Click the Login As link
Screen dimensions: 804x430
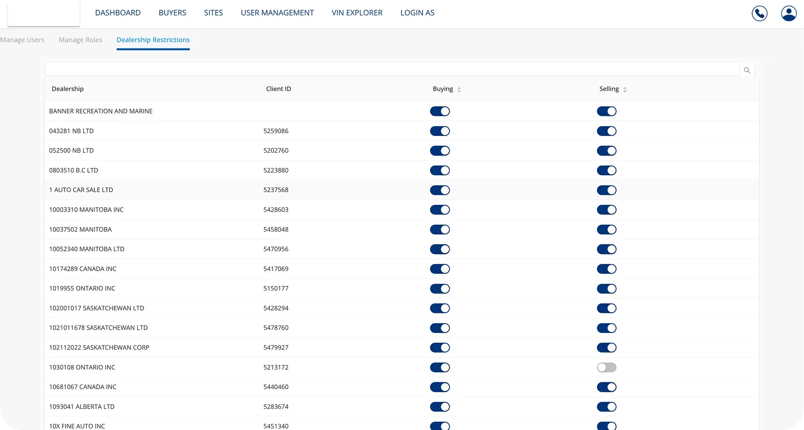coord(417,13)
